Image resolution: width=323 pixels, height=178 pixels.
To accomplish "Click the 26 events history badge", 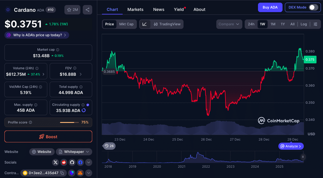I will (109, 146).
